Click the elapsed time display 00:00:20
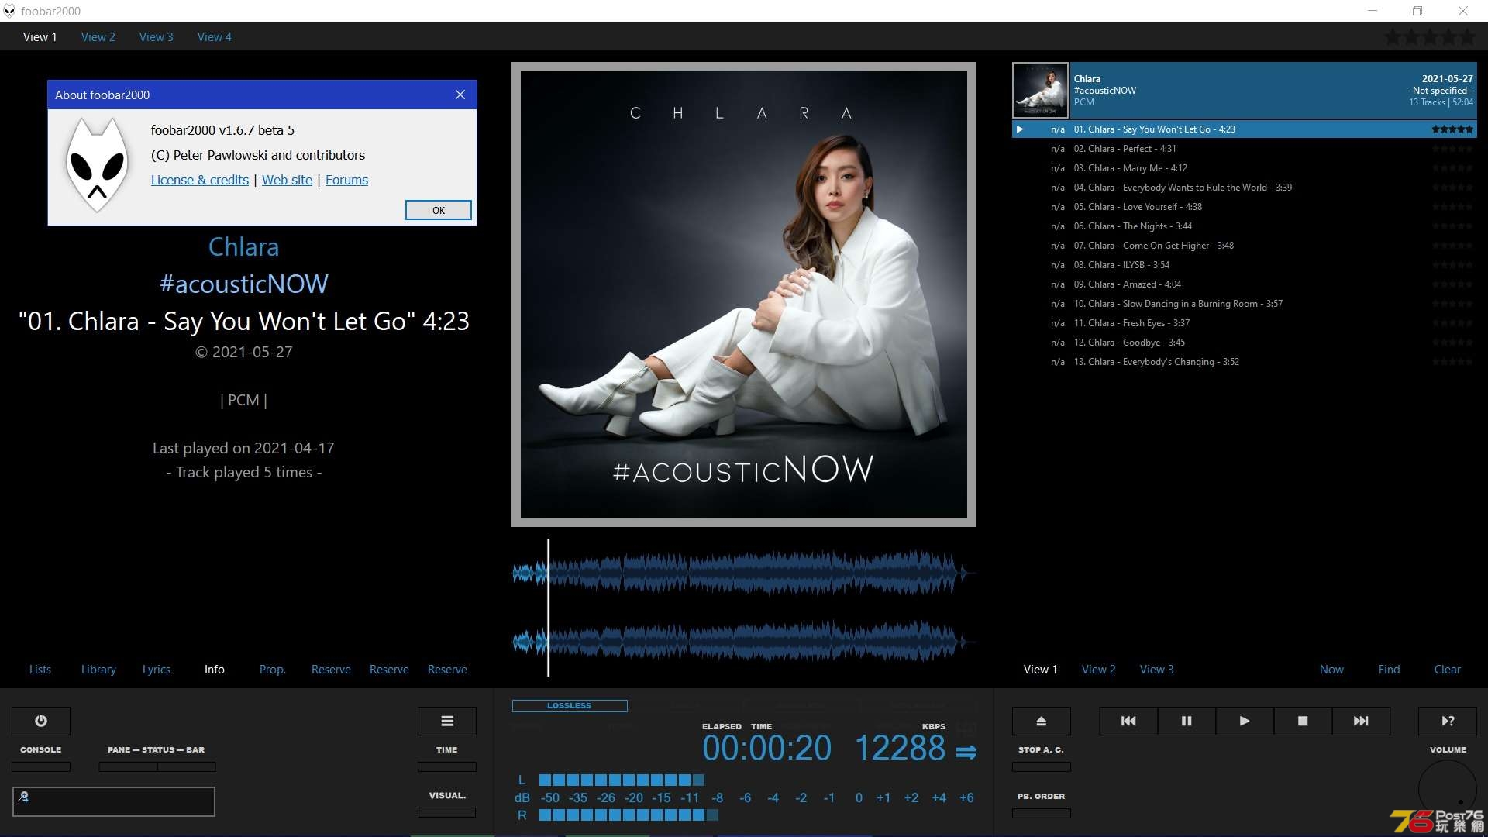This screenshot has height=837, width=1488. coord(766,749)
